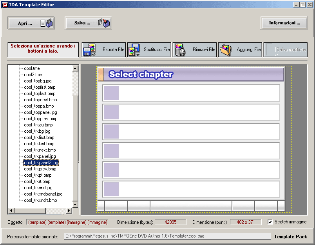Click the Rimuovi File trash icon
The height and width of the screenshot is (245, 315).
[179, 50]
